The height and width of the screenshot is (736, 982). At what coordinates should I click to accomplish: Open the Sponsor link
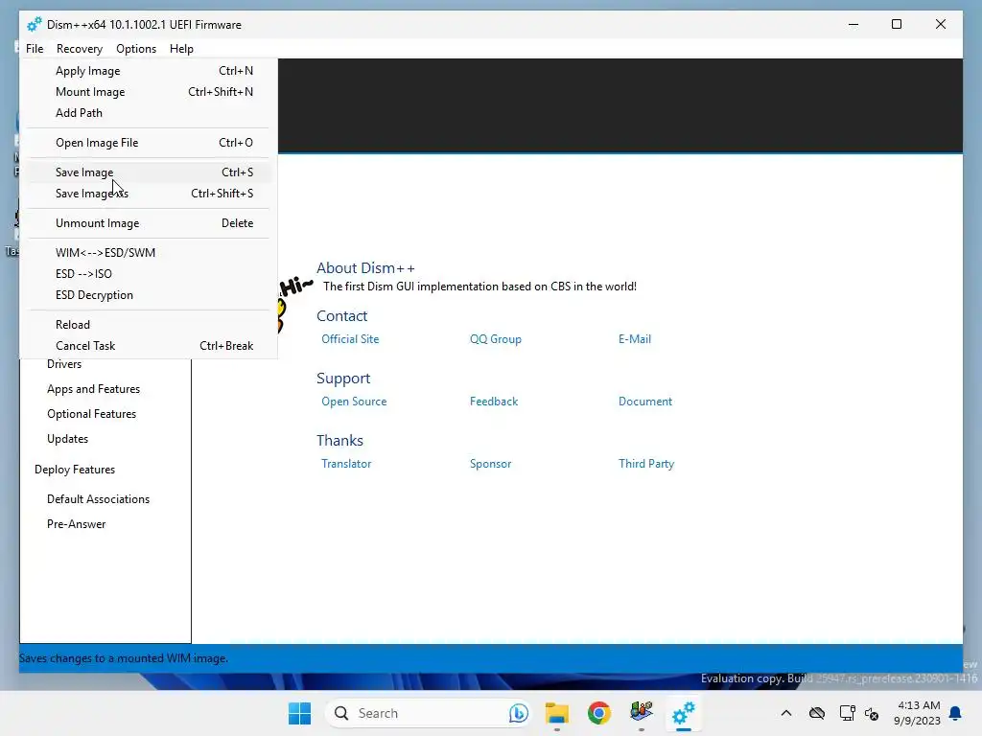[x=490, y=464]
